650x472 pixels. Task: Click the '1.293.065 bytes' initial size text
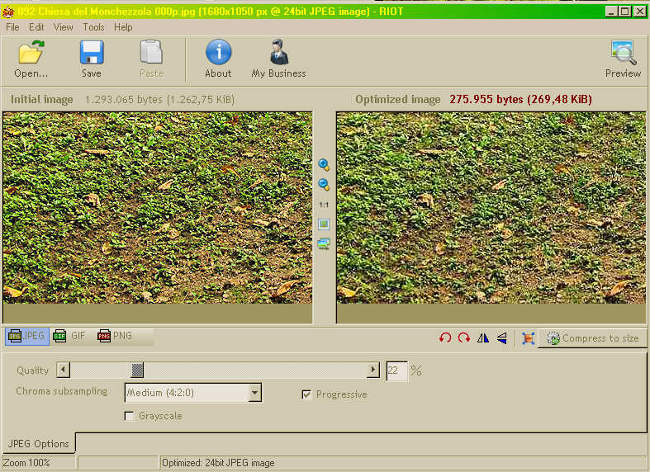coord(124,99)
